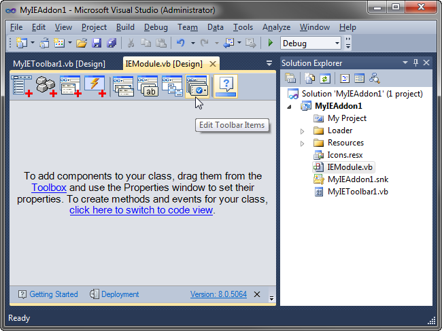Open the Project menu
The image size is (442, 331).
(x=94, y=27)
